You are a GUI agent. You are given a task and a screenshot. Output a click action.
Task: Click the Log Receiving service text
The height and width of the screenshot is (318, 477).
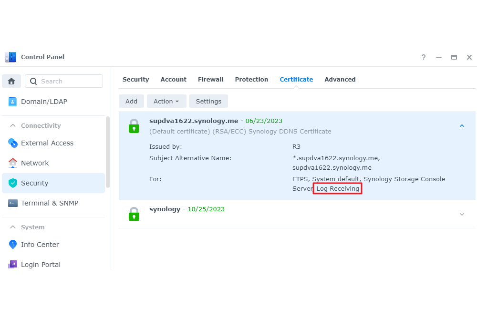(x=338, y=188)
